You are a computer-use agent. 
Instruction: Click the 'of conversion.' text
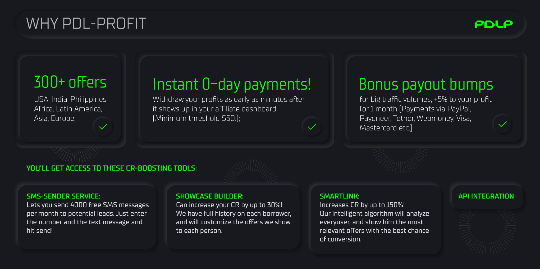[341, 239]
